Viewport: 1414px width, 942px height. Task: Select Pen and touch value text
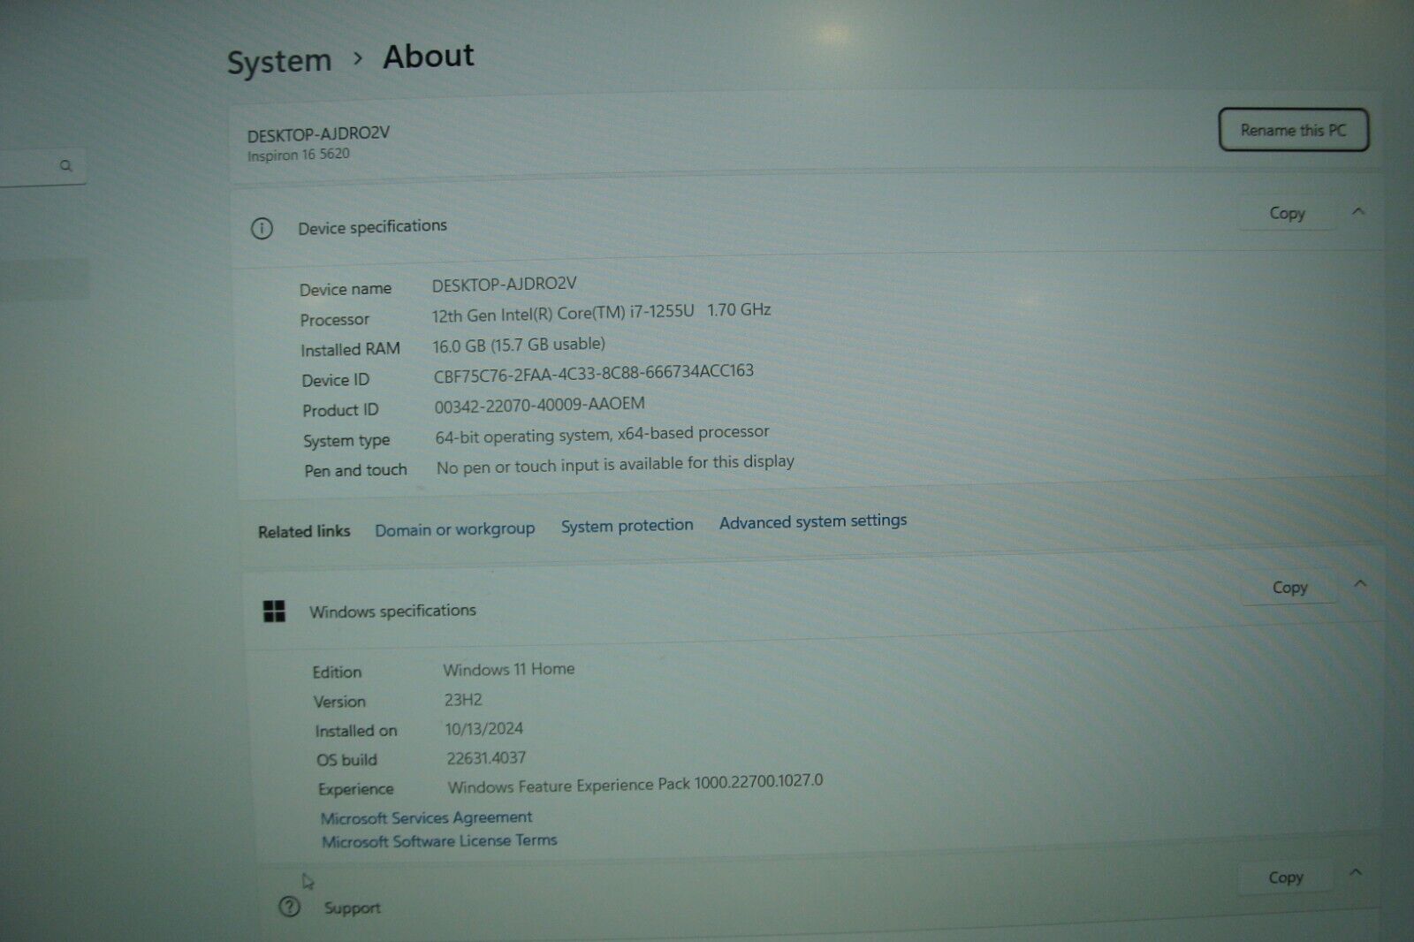tap(615, 465)
